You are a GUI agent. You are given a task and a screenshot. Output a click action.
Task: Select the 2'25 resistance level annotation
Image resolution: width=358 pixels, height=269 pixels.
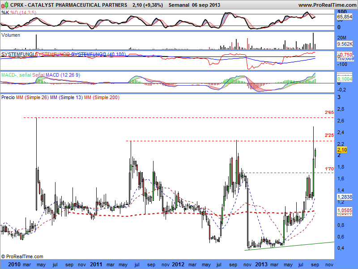[x=329, y=135]
